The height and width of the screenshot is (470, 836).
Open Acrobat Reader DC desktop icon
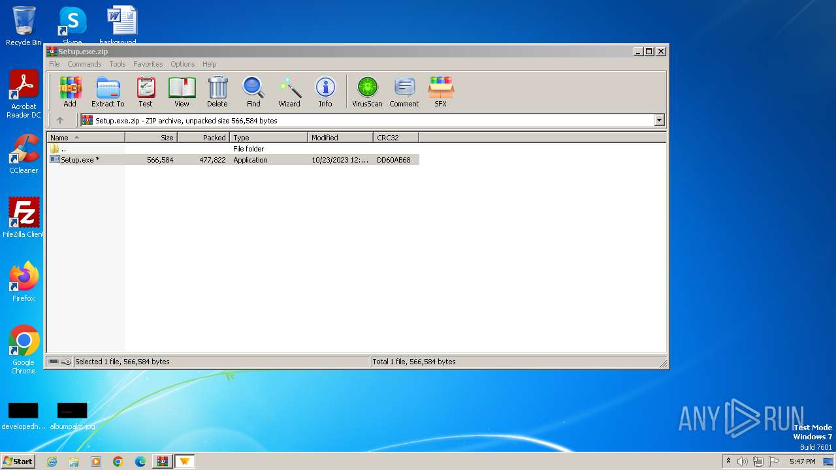(24, 94)
